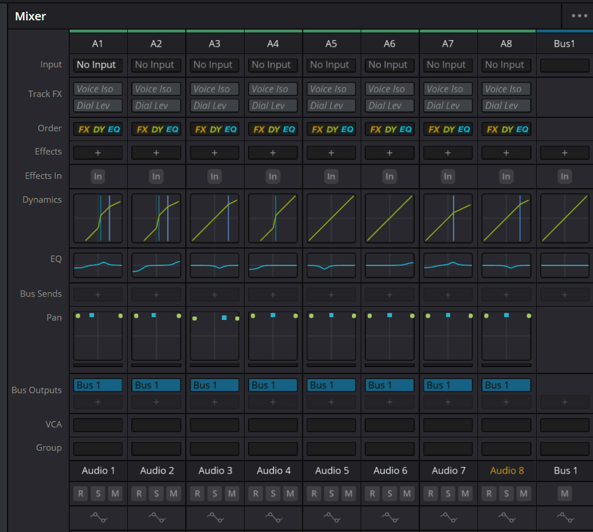Viewport: 593px width, 532px height.
Task: Toggle Effects In for track A2
Action: 156,176
